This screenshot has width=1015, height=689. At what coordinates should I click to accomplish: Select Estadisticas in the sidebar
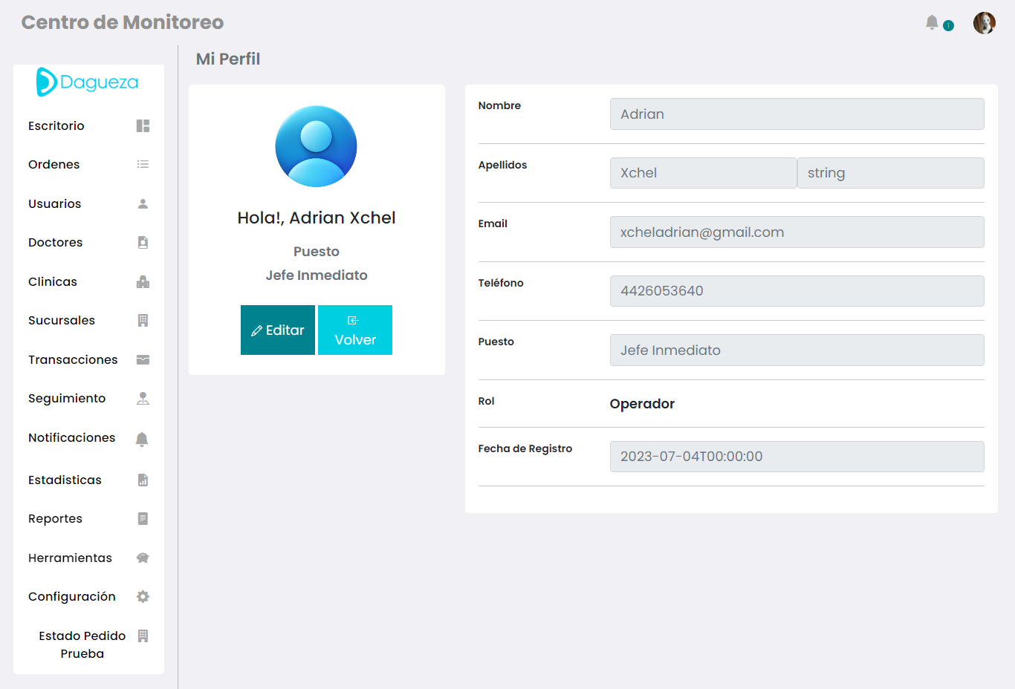point(65,480)
